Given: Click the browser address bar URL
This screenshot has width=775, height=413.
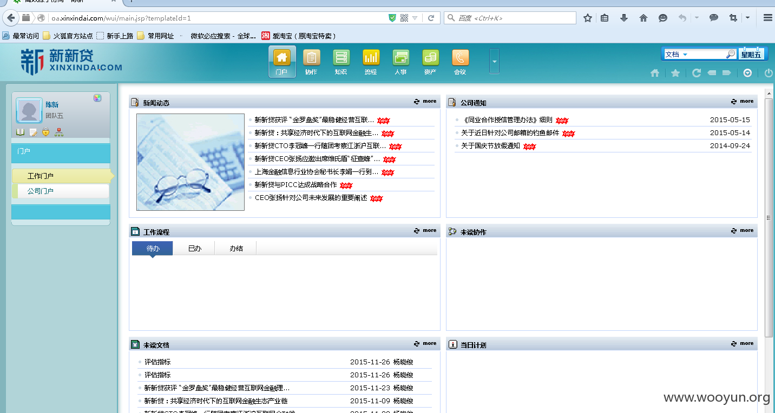Looking at the screenshot, I should tap(121, 18).
